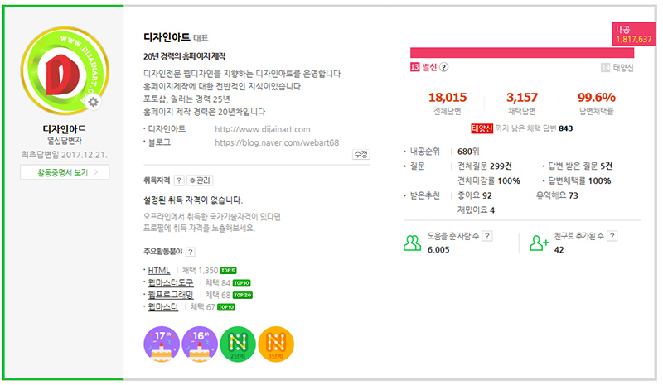Click help icon beside 주요활동분야
663x385 pixels.
(x=191, y=252)
